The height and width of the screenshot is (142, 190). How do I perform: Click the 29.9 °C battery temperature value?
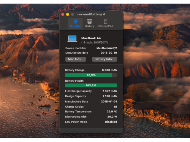pos(112,112)
